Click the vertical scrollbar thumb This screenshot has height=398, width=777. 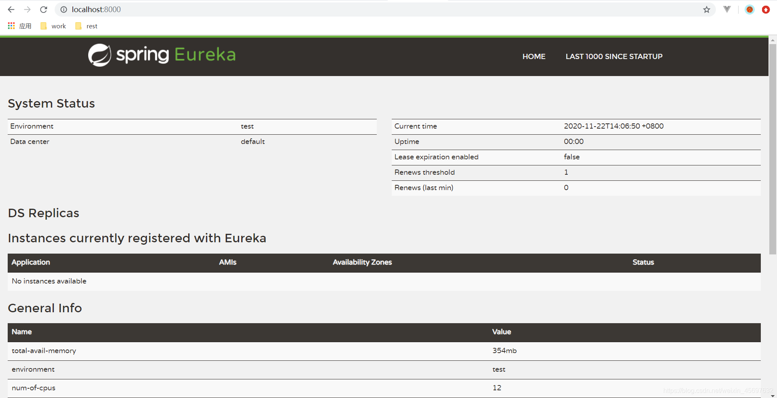[773, 149]
